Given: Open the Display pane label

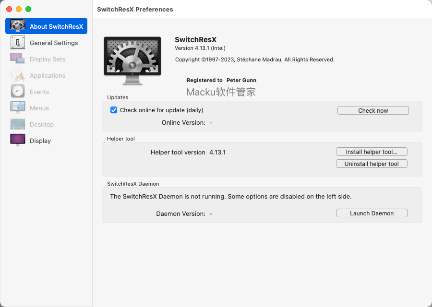Looking at the screenshot, I should [x=40, y=141].
